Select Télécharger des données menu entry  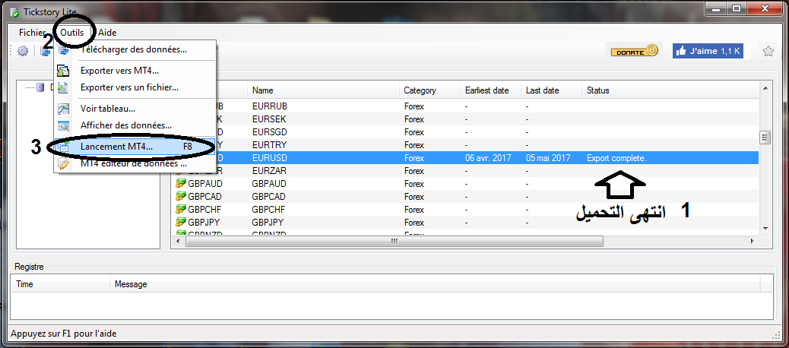pos(133,50)
